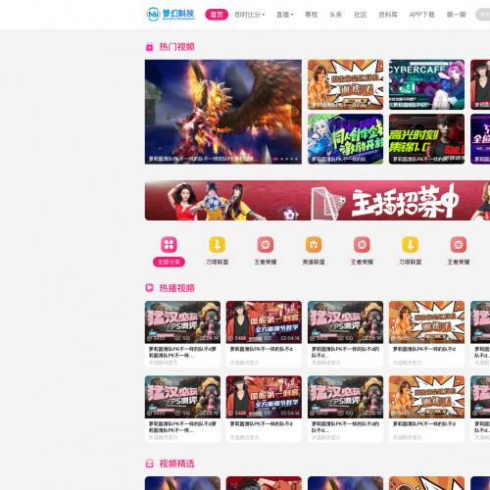Select the 全部分类 grid category icon
The width and height of the screenshot is (490, 490).
[x=169, y=244]
